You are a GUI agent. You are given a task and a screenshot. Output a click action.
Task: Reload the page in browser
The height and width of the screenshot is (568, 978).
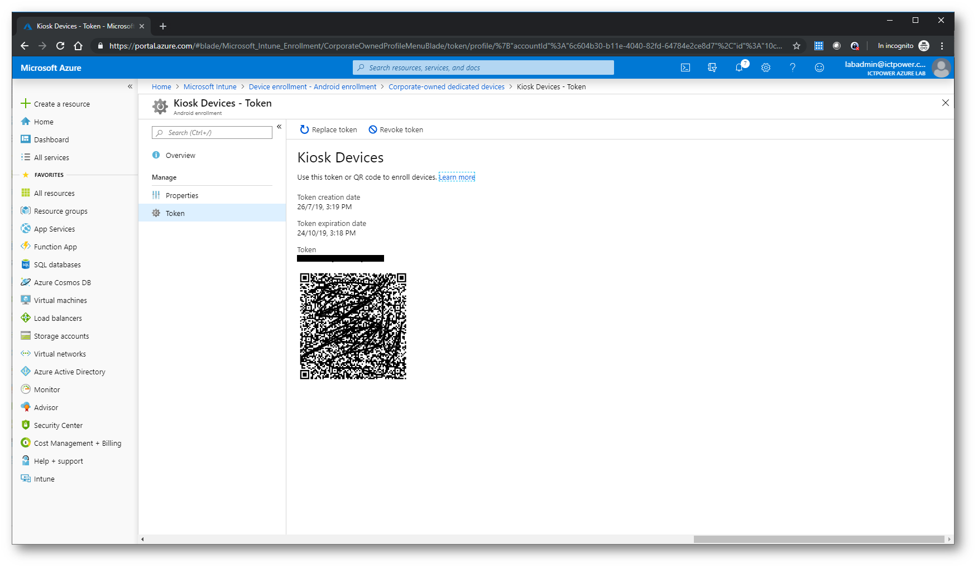(x=60, y=46)
